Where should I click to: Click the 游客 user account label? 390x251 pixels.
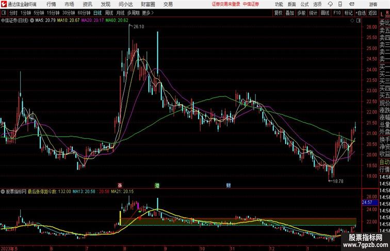point(373,4)
